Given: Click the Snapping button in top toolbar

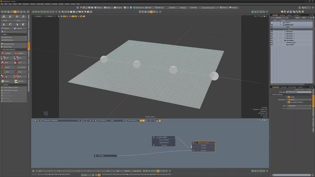Looking at the screenshot, I should tap(183, 8).
